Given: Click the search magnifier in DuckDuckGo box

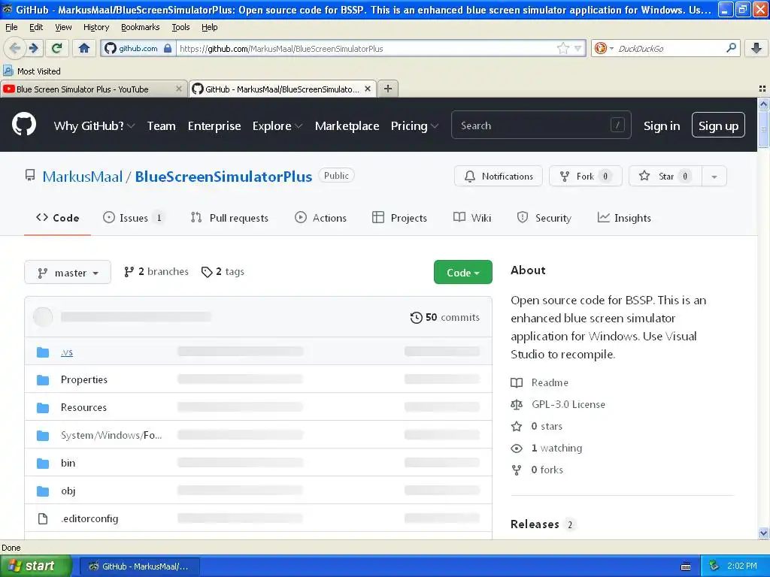Looking at the screenshot, I should (x=731, y=48).
